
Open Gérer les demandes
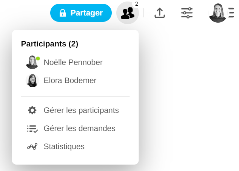79,128
